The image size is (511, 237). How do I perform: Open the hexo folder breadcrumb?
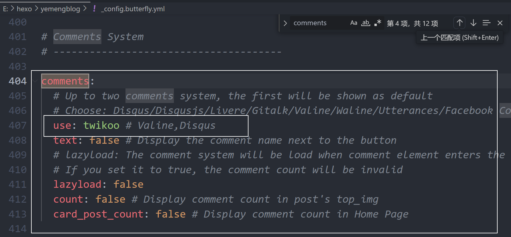24,9
